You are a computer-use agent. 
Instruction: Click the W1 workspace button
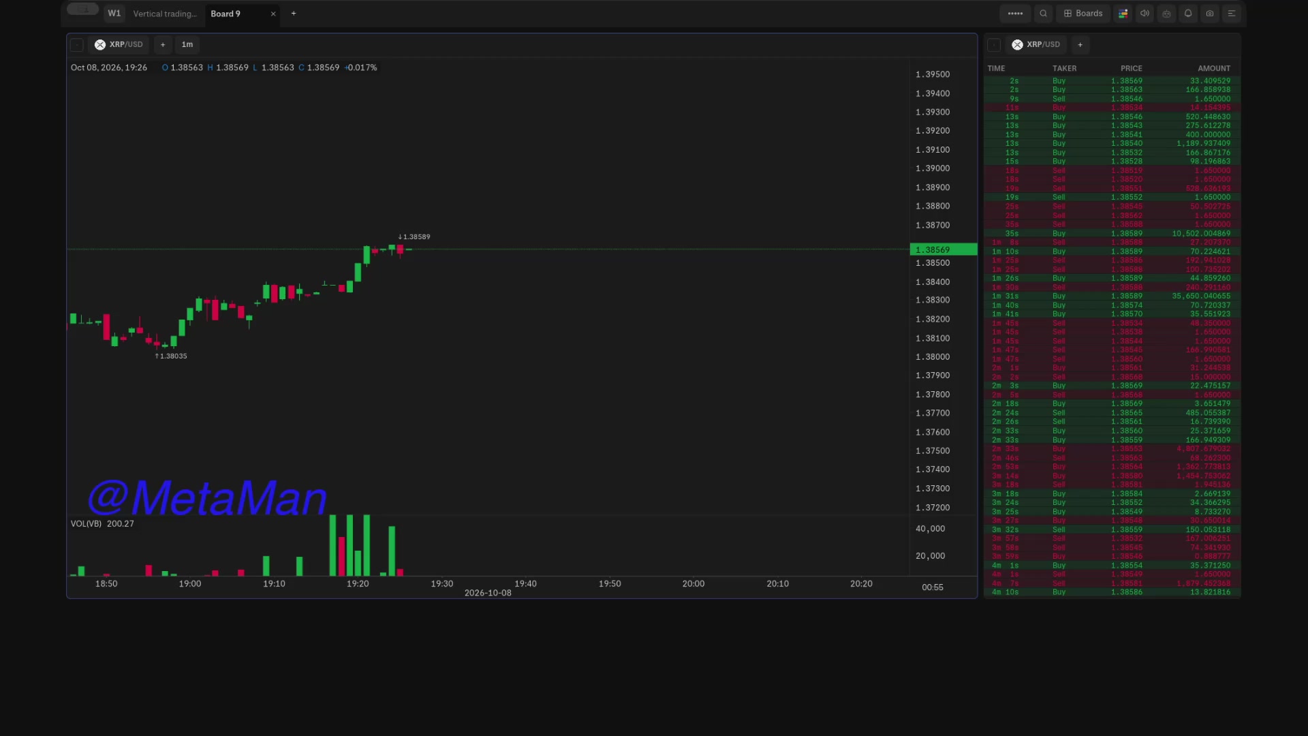point(114,13)
